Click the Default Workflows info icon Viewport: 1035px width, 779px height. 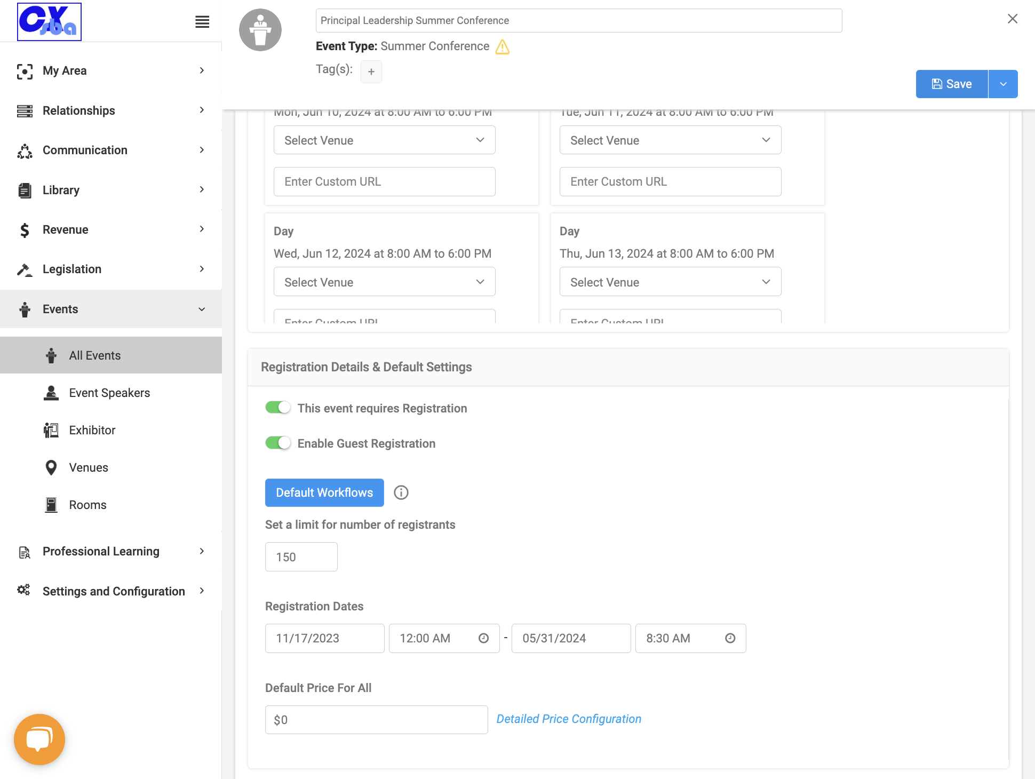tap(401, 492)
